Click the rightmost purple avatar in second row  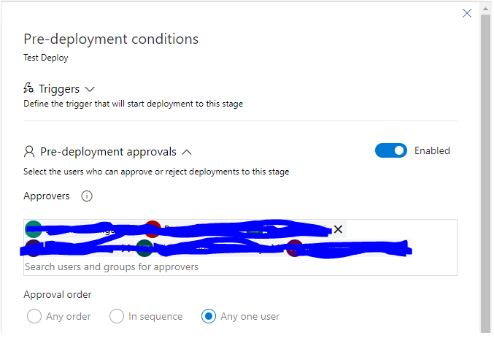click(x=294, y=247)
